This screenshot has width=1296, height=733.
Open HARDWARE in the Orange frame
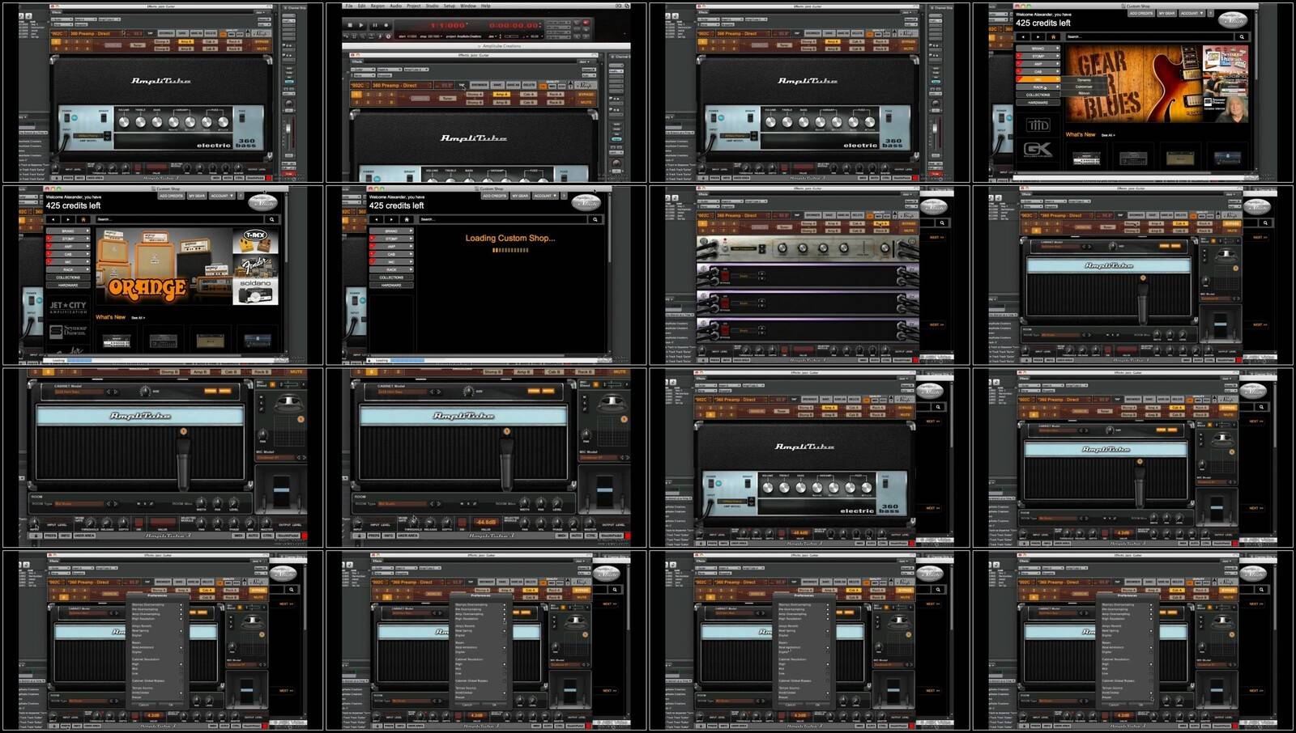click(x=68, y=285)
